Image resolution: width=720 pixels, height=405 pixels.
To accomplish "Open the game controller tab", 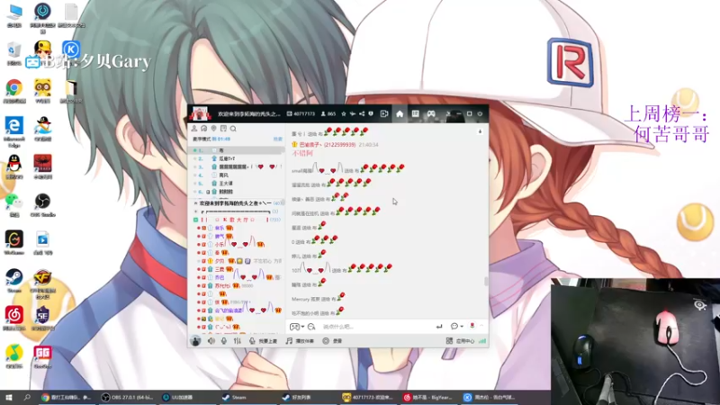I will pyautogui.click(x=431, y=114).
